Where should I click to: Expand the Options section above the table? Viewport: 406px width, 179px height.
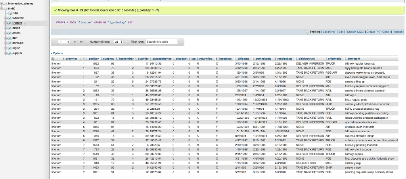tap(57, 53)
